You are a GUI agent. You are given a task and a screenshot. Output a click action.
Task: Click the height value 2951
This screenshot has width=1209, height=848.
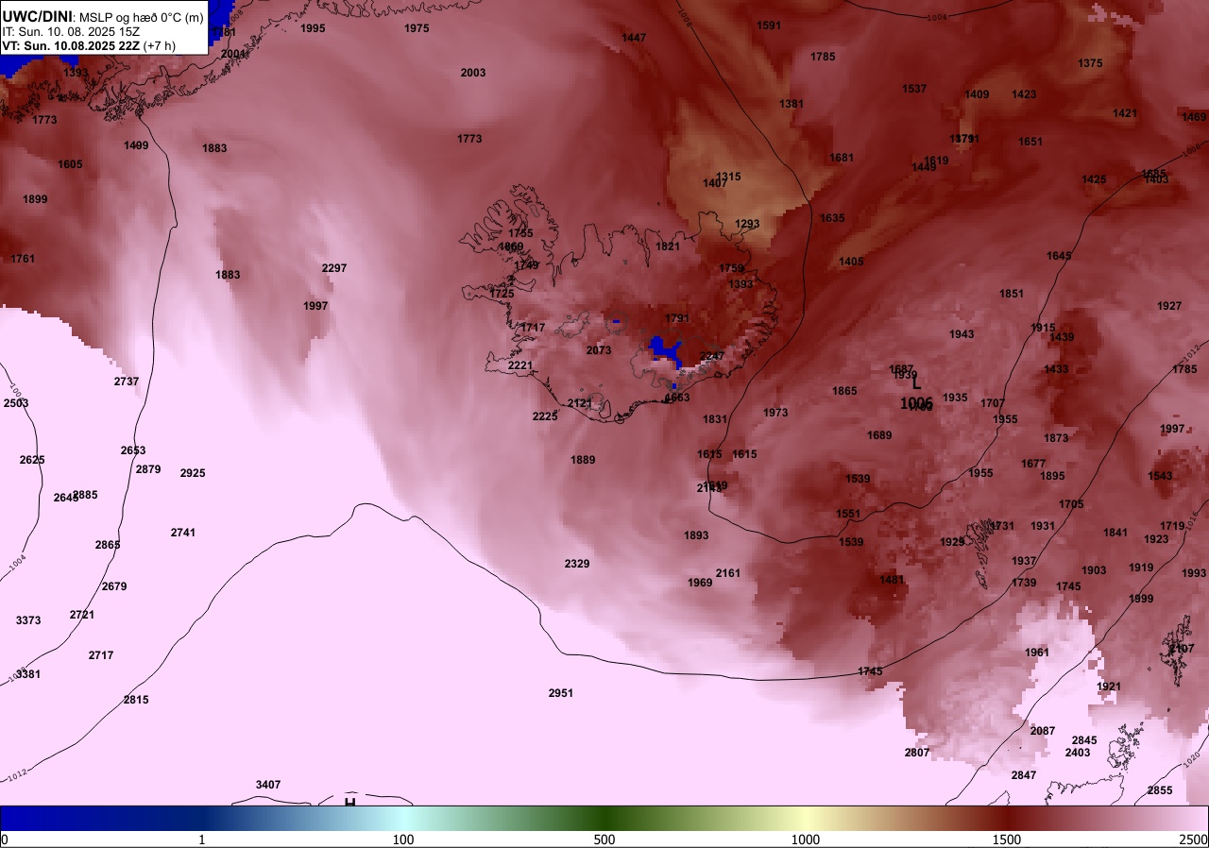coord(561,693)
